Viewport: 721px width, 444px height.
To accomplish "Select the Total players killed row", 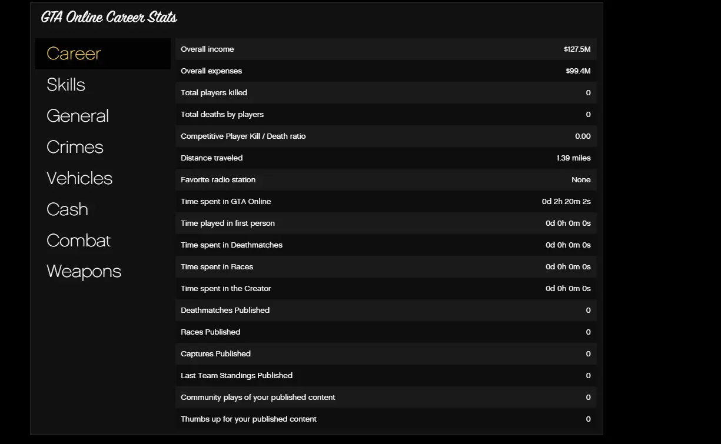I will [386, 93].
